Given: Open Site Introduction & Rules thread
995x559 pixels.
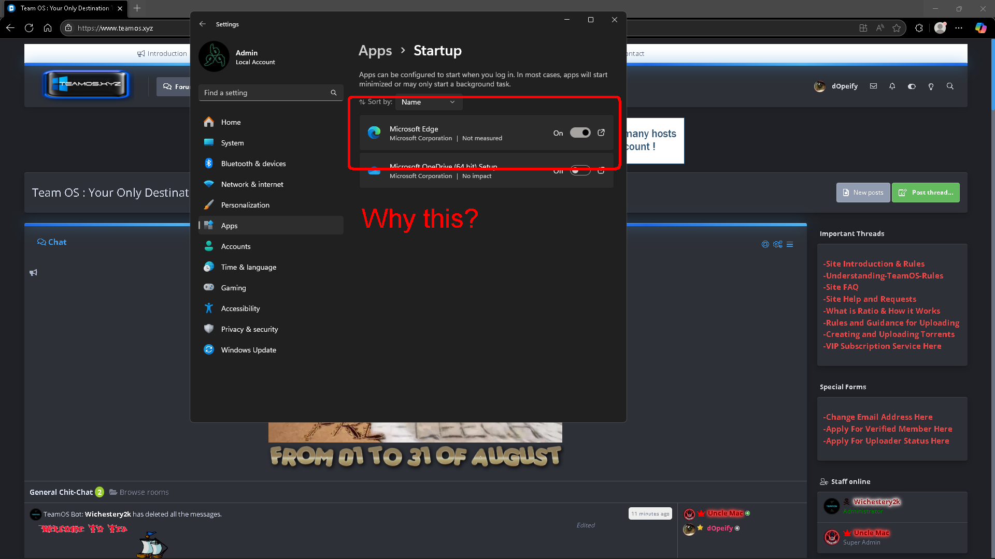Looking at the screenshot, I should pos(874,264).
